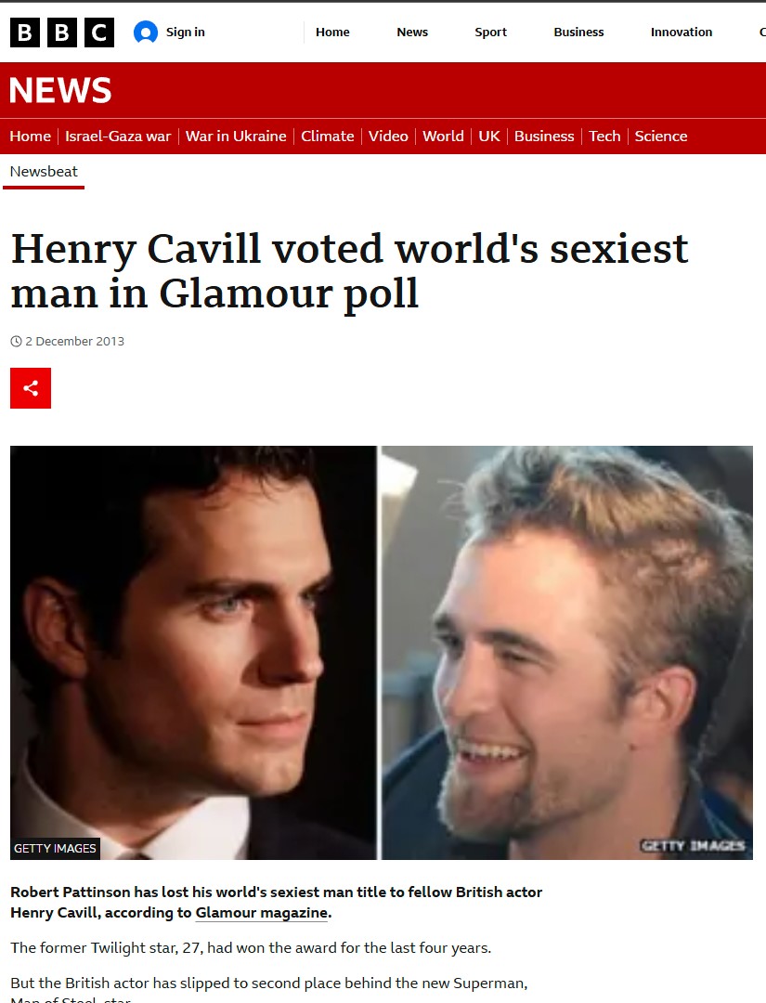Click the BBC logo blocks
The height and width of the screenshot is (1003, 766).
click(x=62, y=32)
